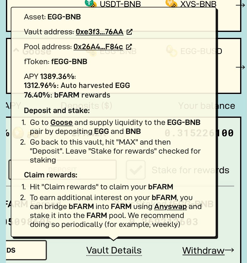Open vault address external link icon
Screen dimensions: 247x263
click(x=129, y=32)
